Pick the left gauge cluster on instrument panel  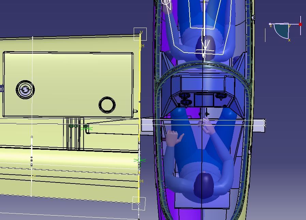click(x=185, y=99)
